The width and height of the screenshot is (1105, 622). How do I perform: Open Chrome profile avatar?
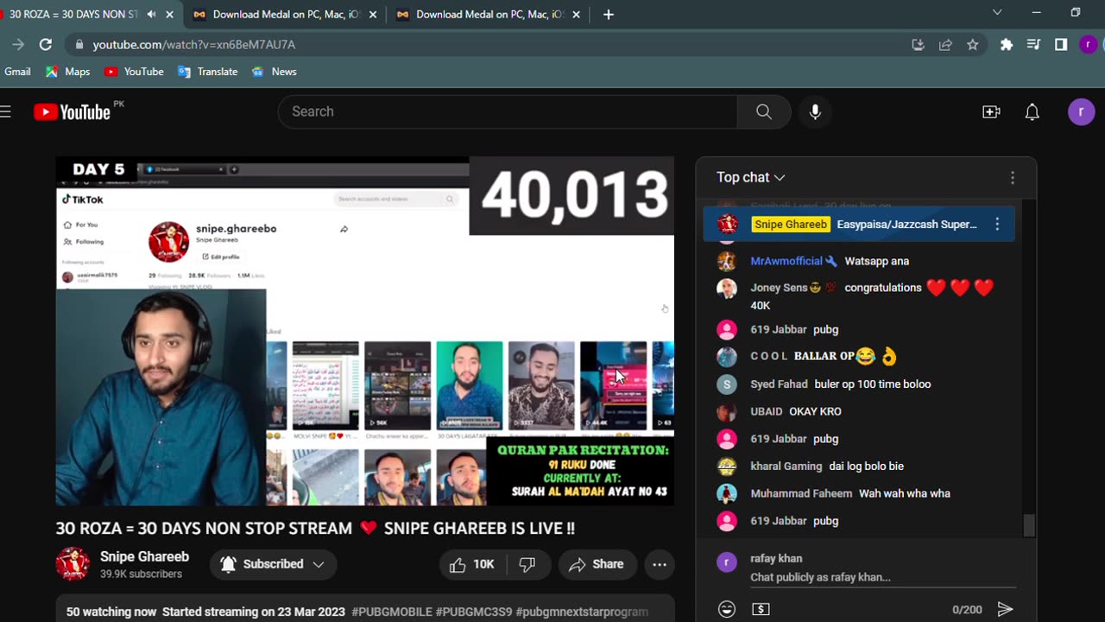[x=1088, y=44]
